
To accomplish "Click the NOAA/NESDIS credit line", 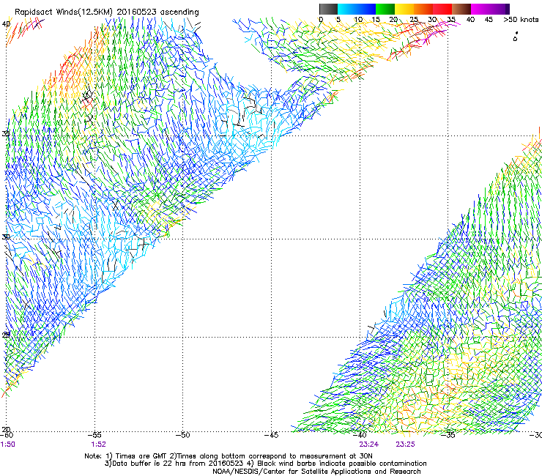I will (x=316, y=472).
